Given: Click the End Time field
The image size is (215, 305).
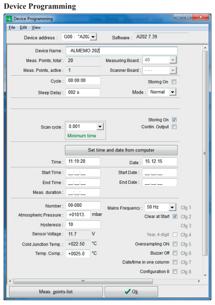Looking at the screenshot, I should [x=83, y=182].
